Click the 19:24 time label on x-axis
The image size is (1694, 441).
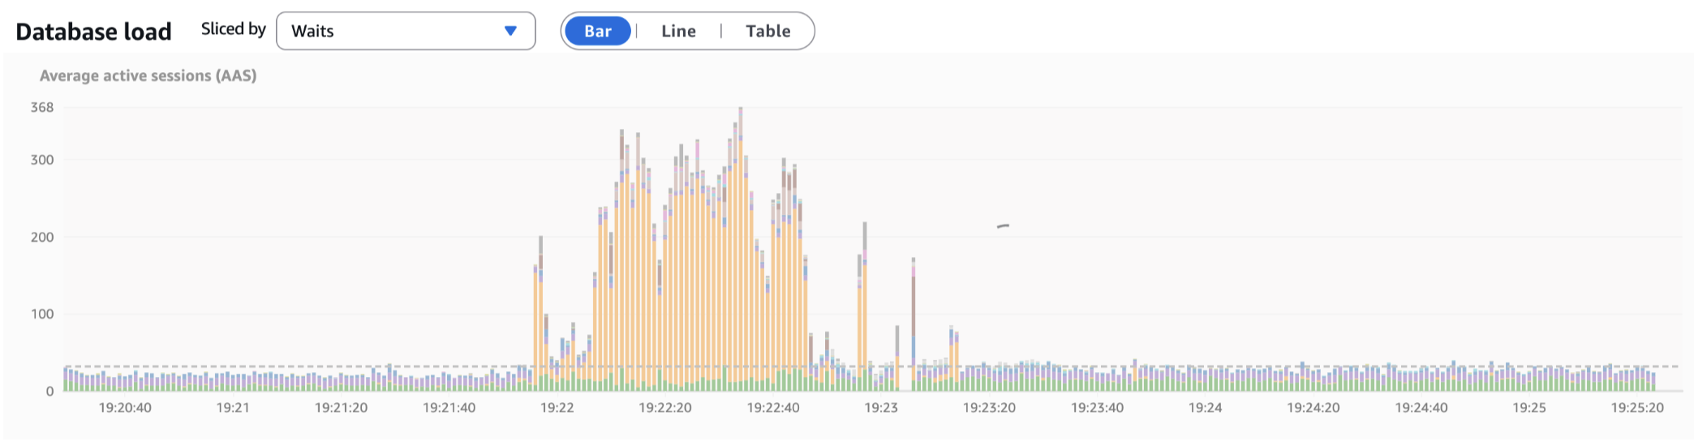pos(1205,407)
